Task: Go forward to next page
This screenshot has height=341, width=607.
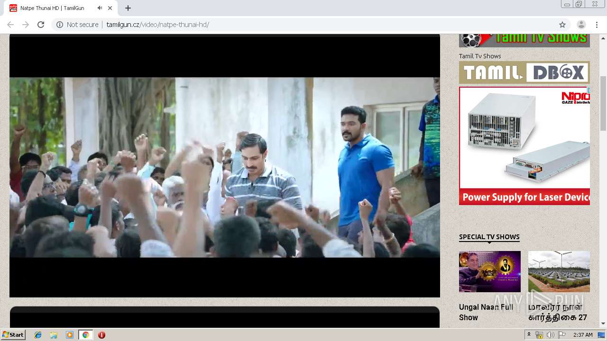Action: tap(26, 25)
